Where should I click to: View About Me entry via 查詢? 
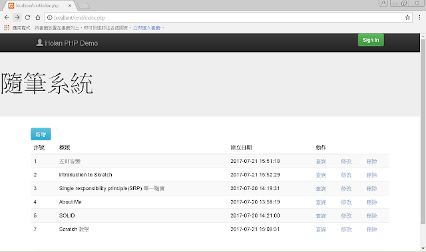321,202
